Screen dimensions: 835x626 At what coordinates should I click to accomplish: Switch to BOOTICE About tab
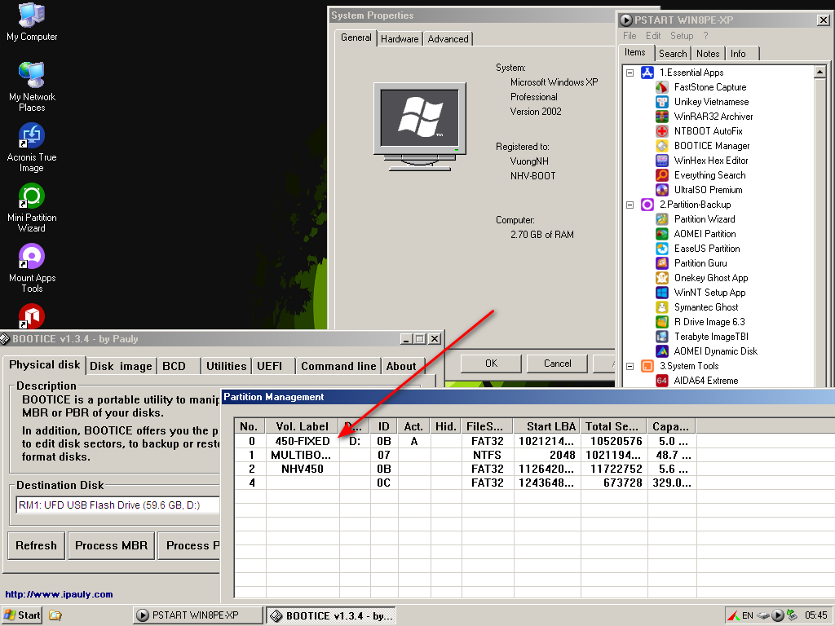tap(401, 366)
